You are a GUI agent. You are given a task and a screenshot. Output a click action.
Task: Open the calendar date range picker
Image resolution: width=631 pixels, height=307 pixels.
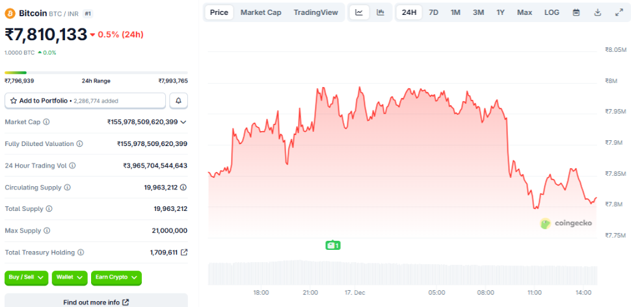576,12
